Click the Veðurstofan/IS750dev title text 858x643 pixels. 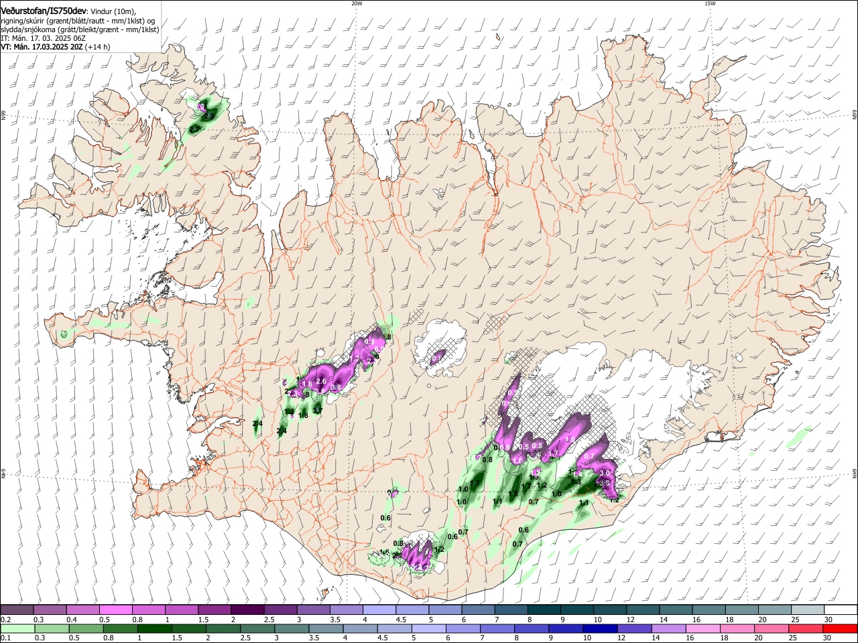(x=44, y=11)
